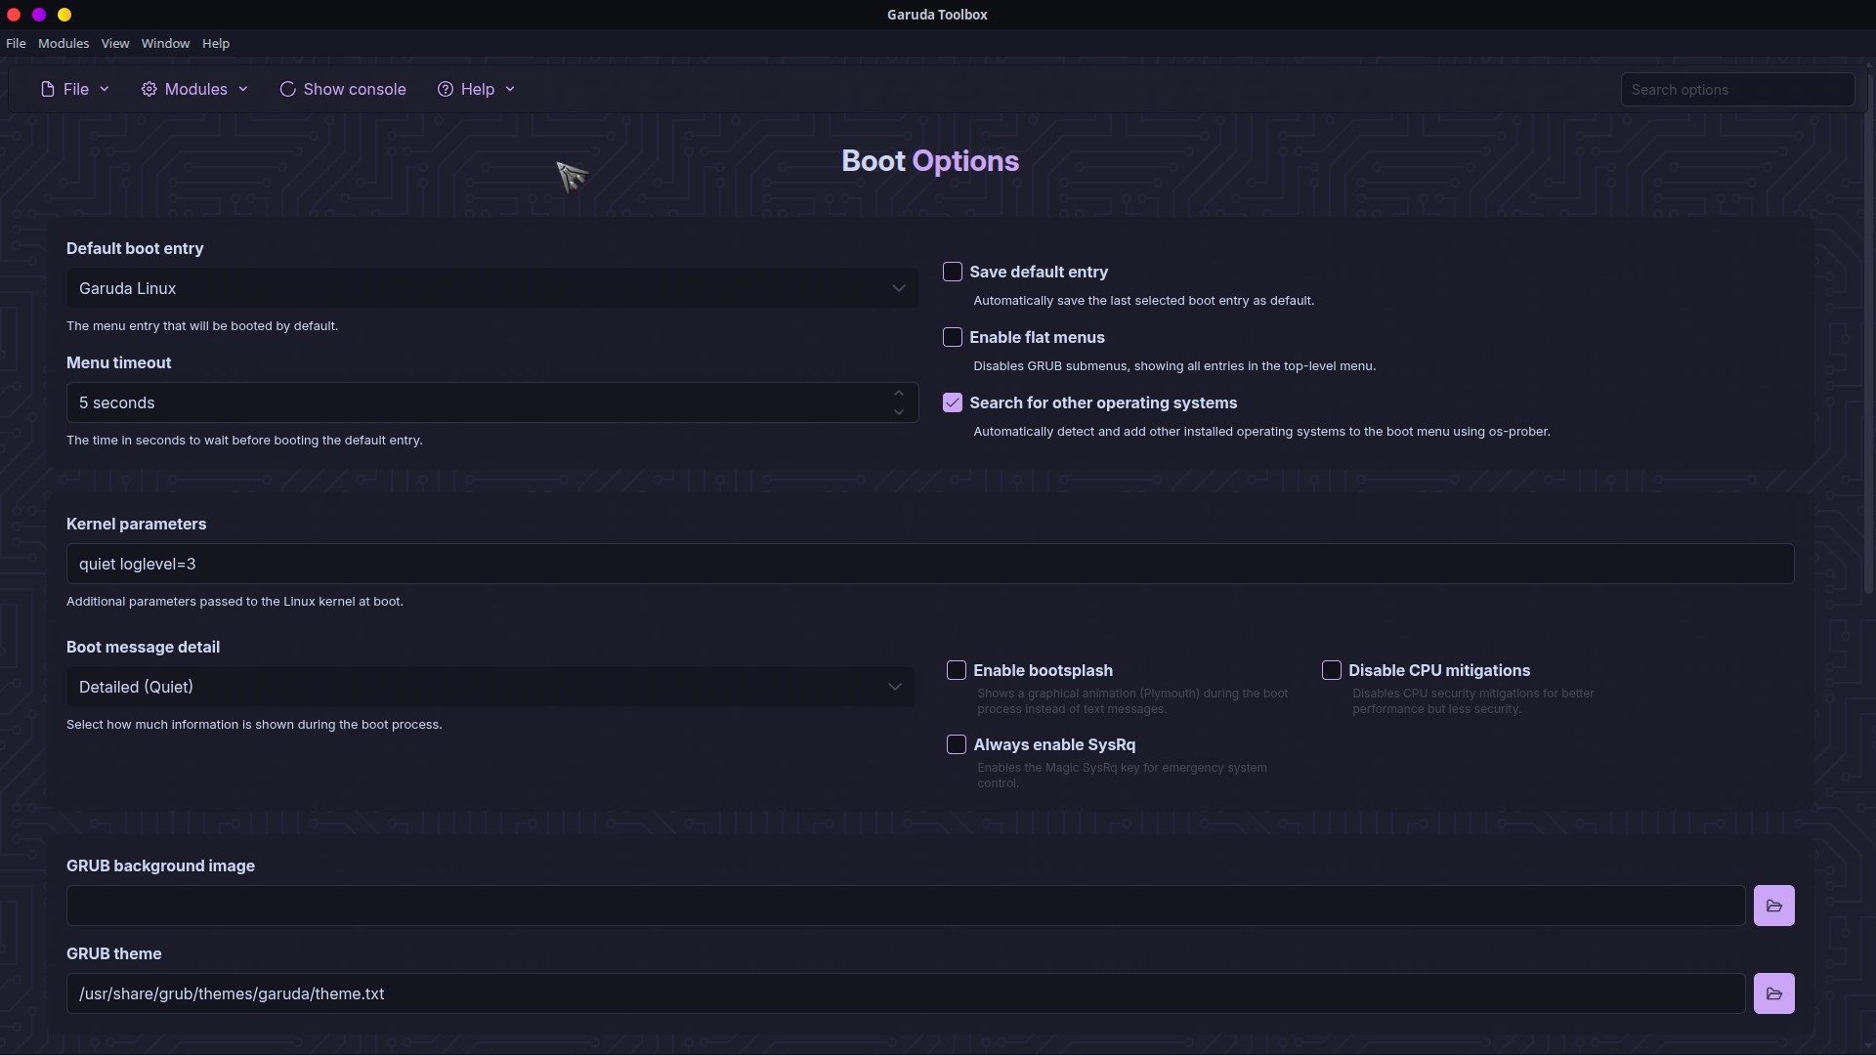Screen dimensions: 1876x1055
Task: Click the chevron next to toolbar Help
Action: point(510,89)
